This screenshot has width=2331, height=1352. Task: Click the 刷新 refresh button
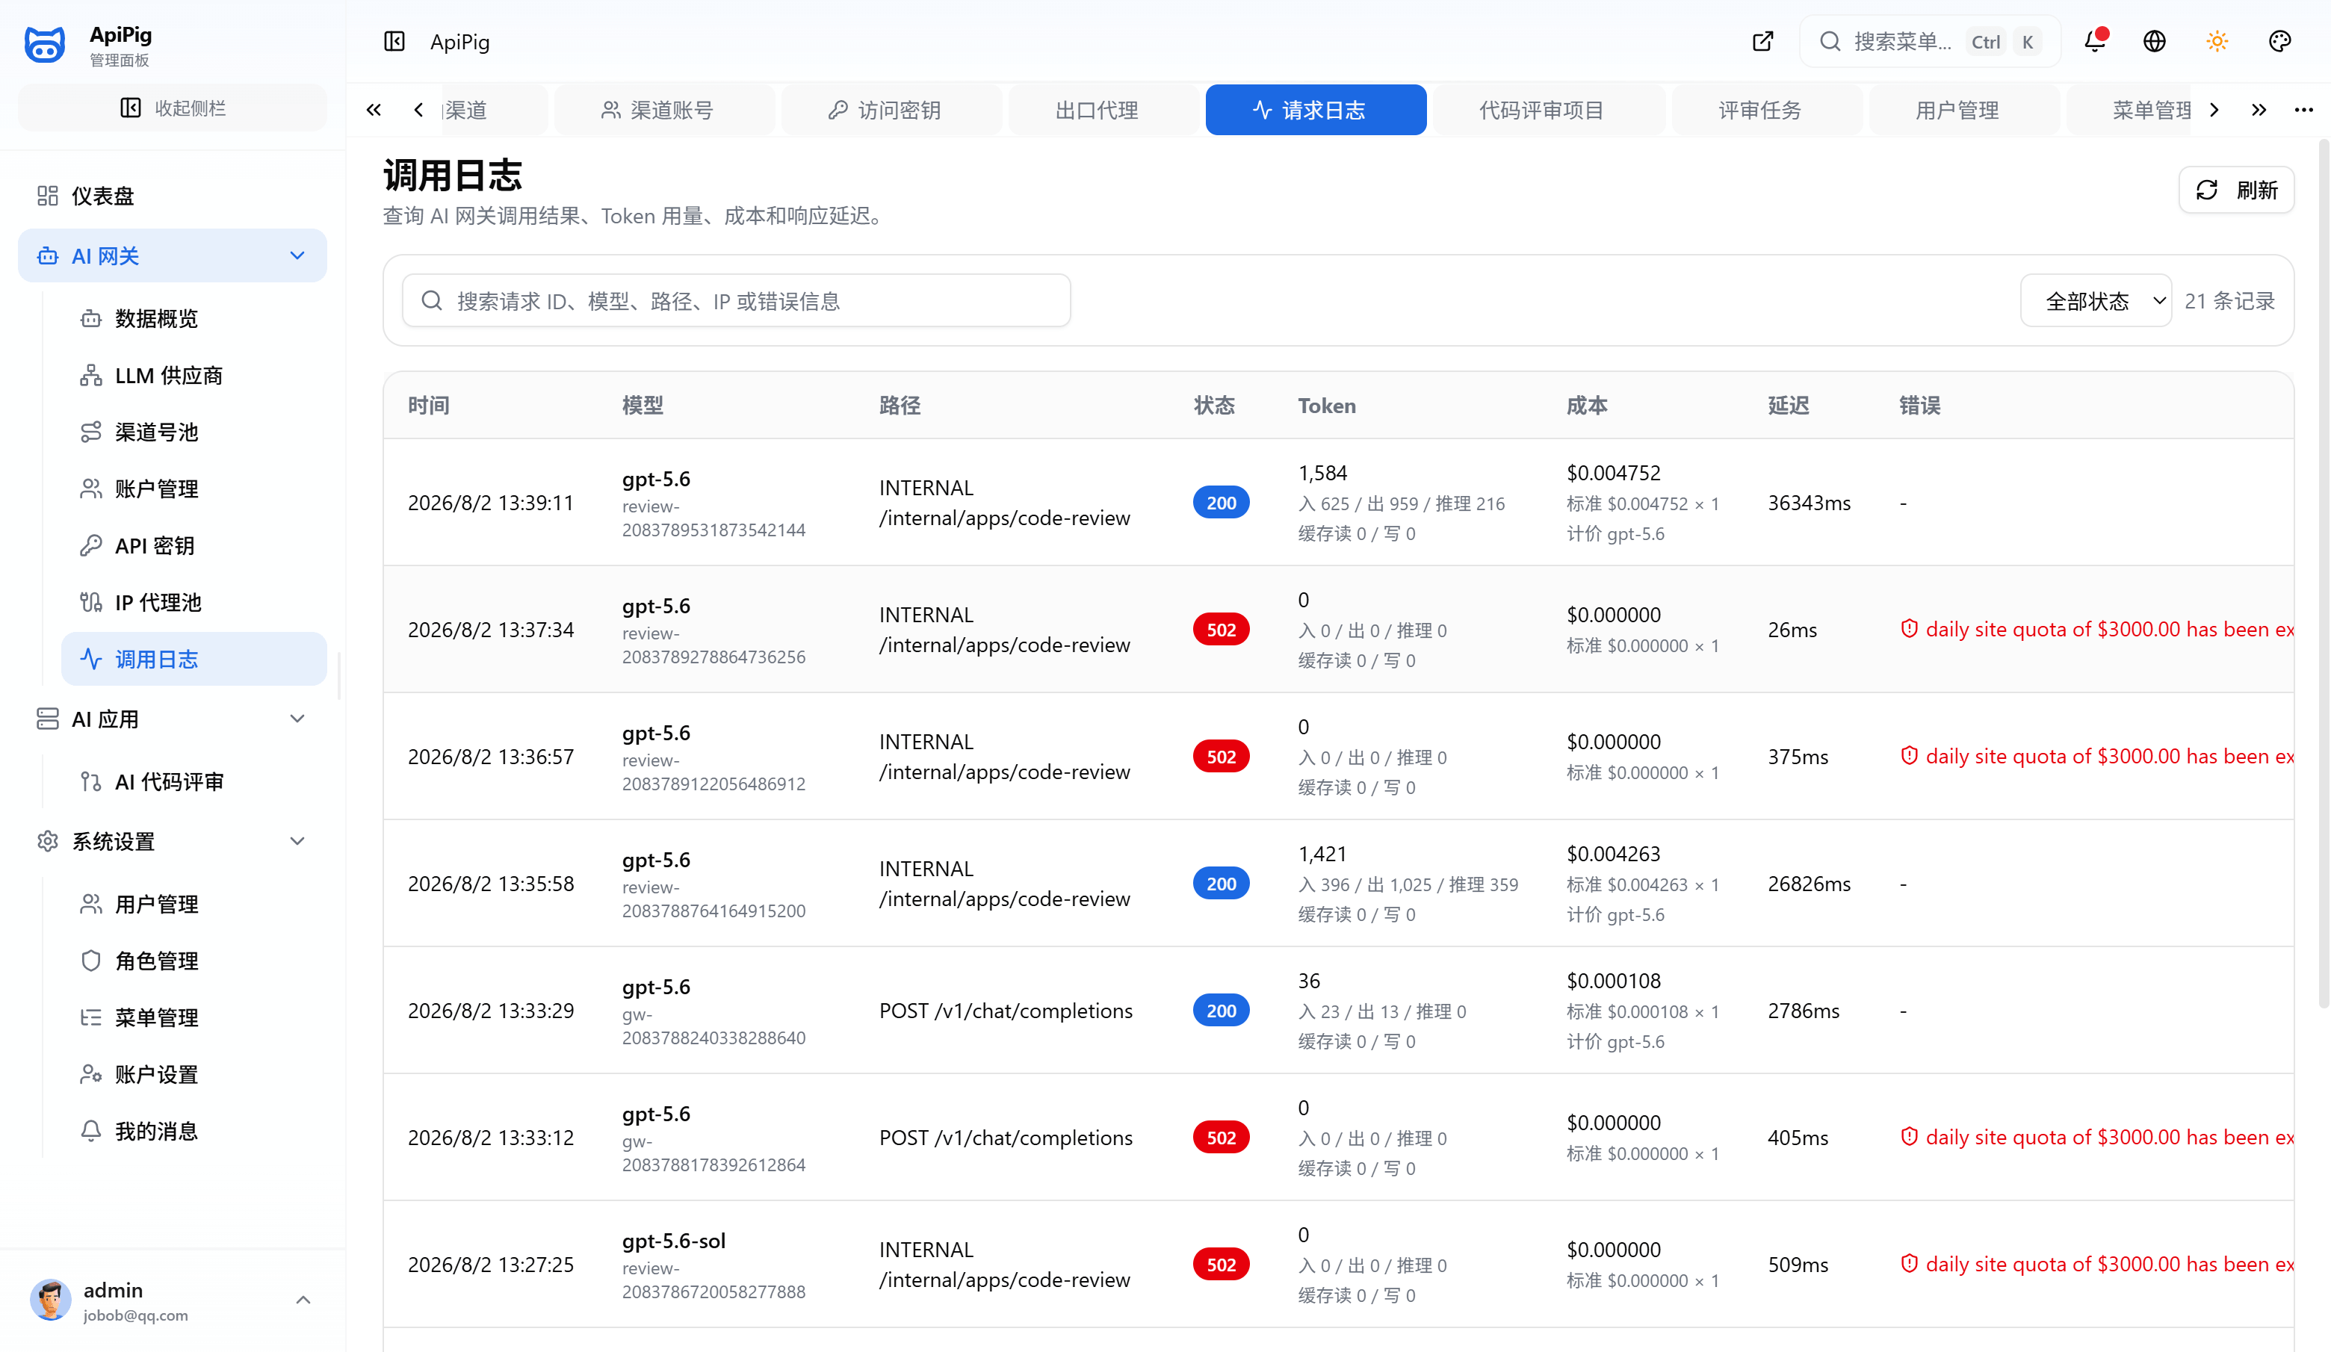click(x=2235, y=190)
